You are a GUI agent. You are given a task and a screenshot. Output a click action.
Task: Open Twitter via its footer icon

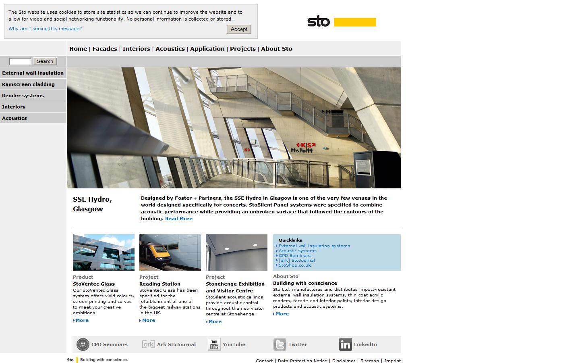coord(280,344)
